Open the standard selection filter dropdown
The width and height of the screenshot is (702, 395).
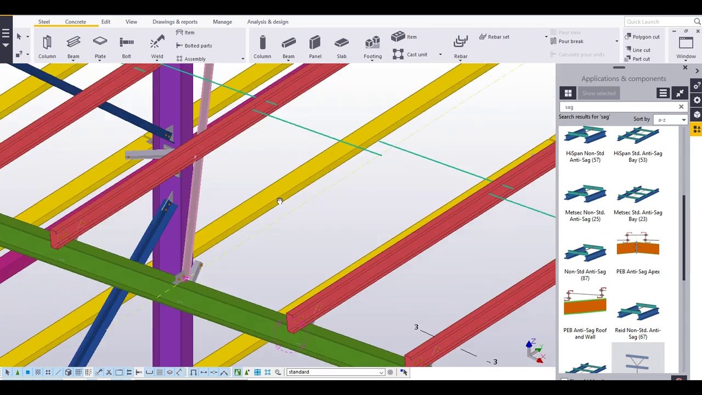click(381, 373)
